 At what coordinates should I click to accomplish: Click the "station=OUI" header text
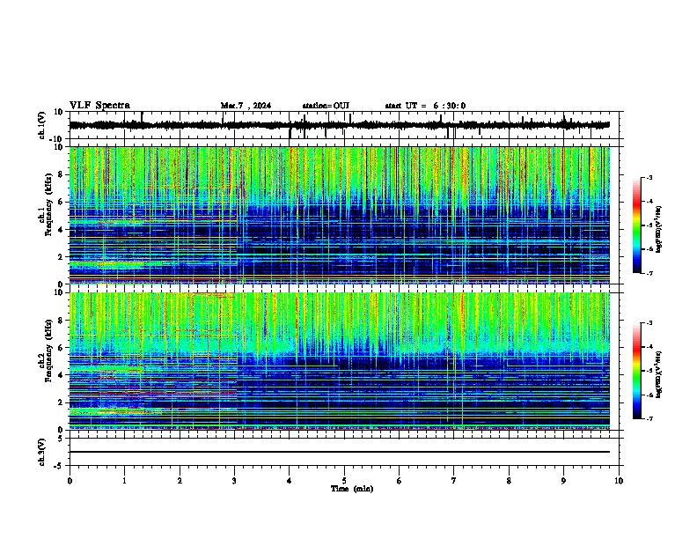pos(326,106)
